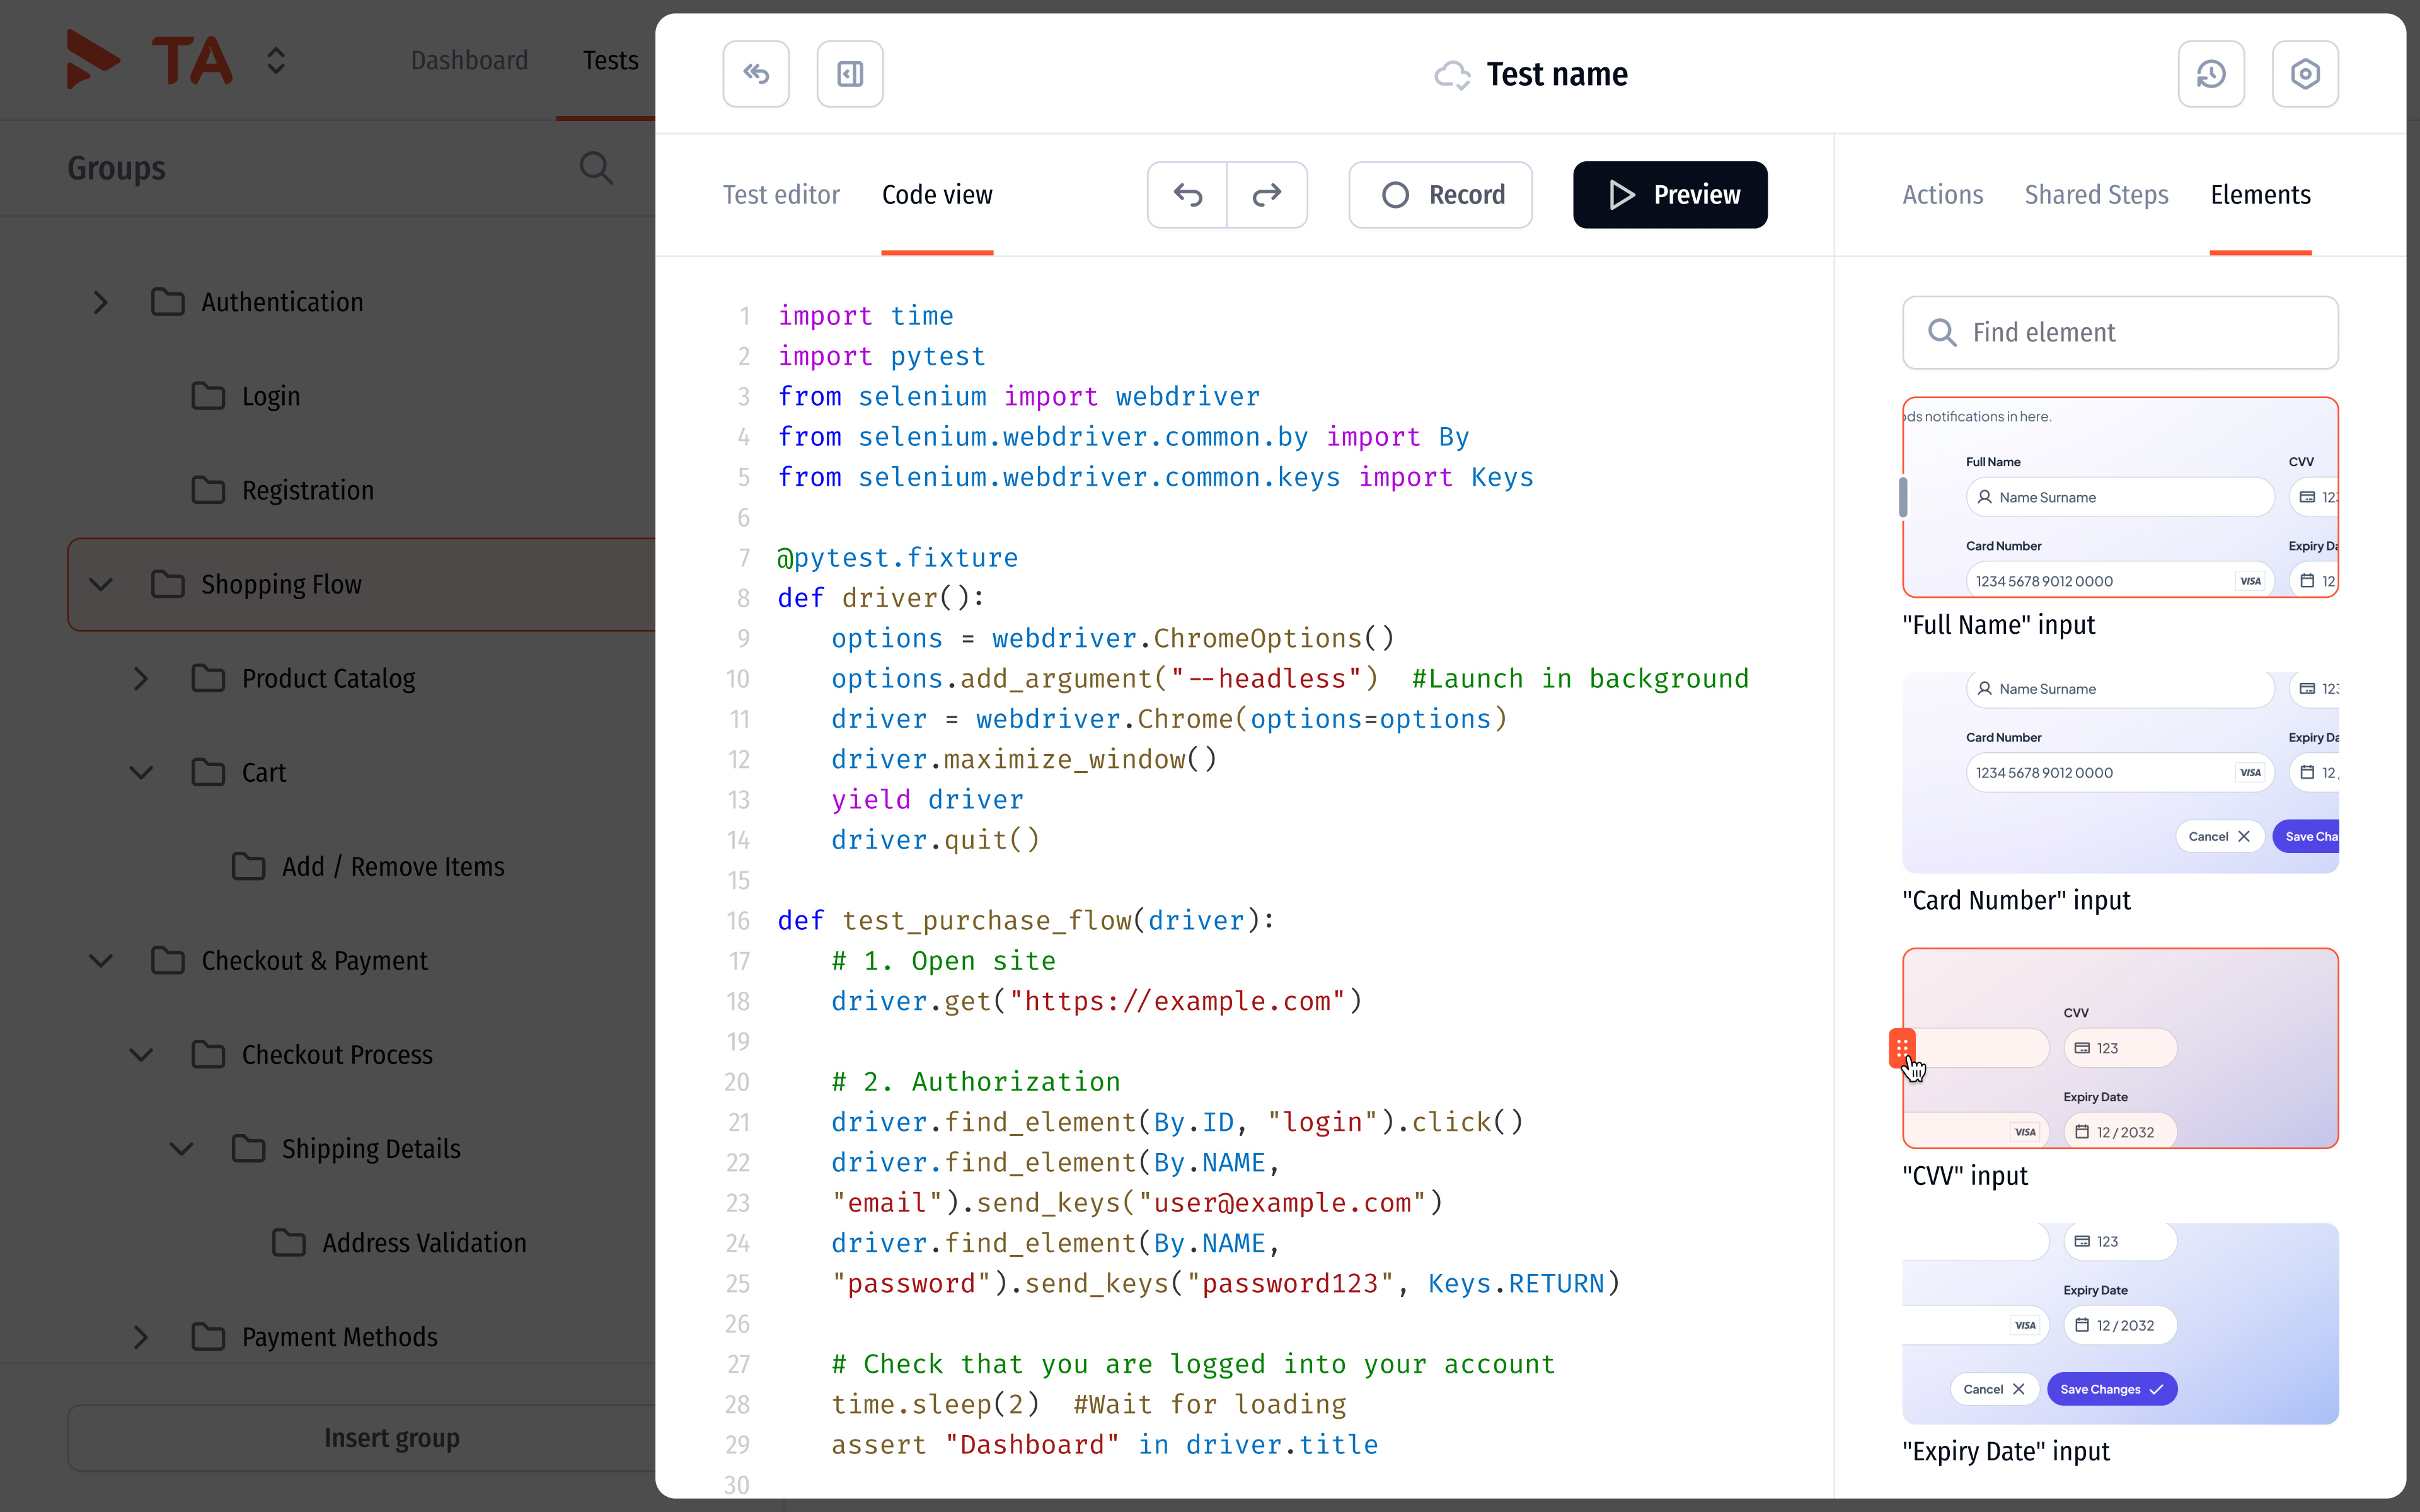Click the "import pytest" code line
Image resolution: width=2420 pixels, height=1512 pixels.
tap(881, 356)
